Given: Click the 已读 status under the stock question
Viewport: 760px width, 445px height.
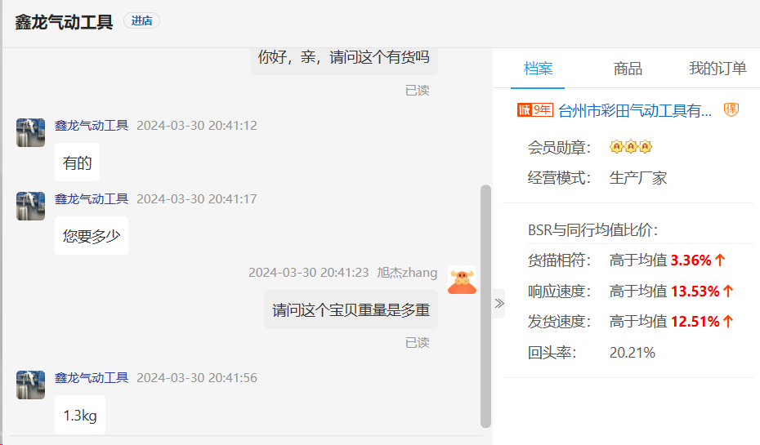Looking at the screenshot, I should click(418, 91).
